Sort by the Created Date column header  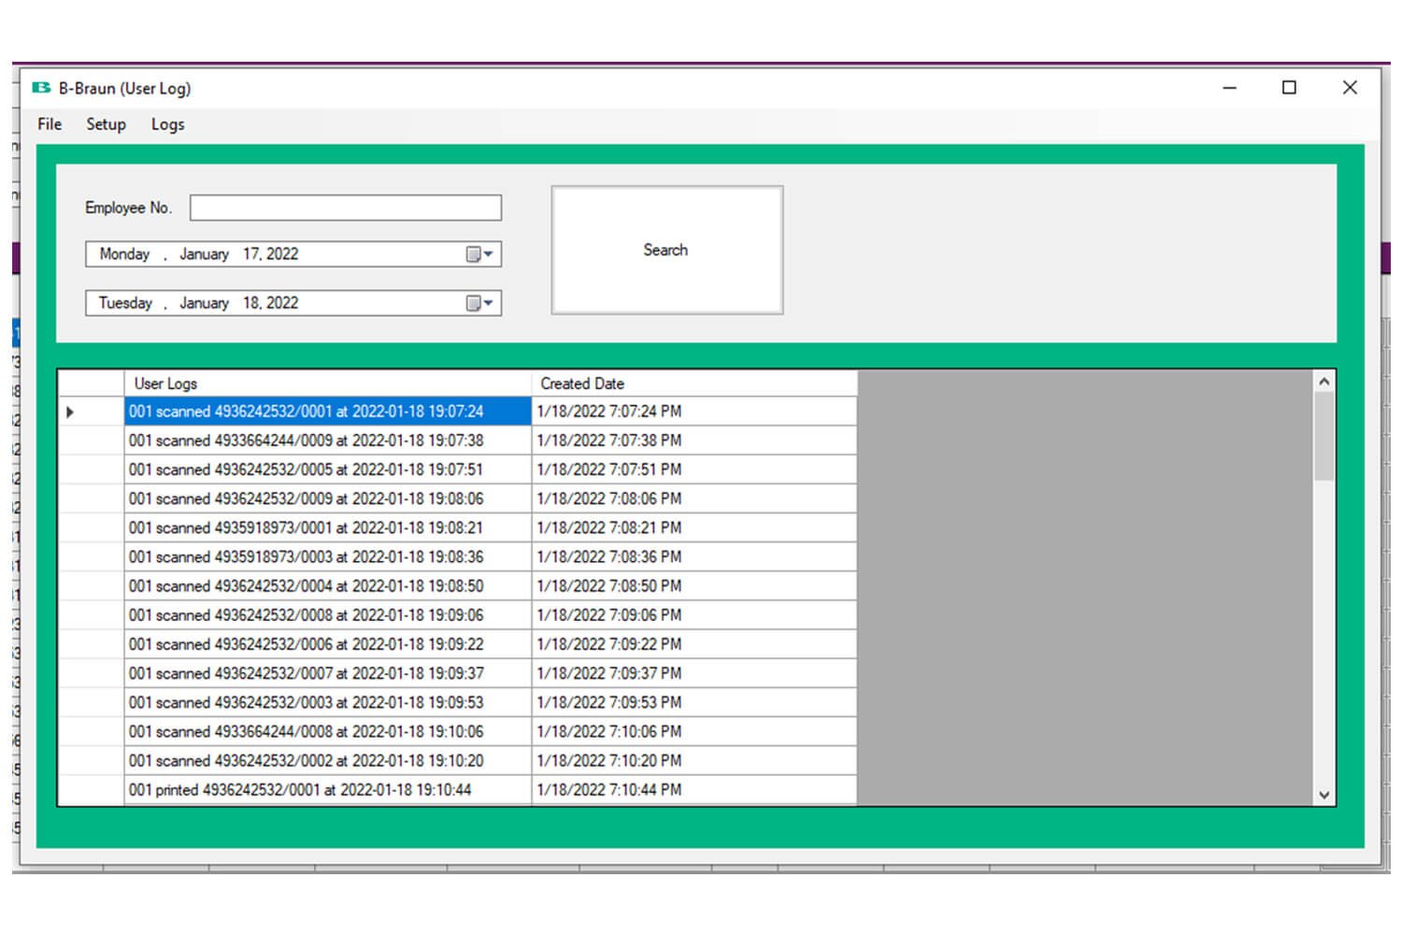(x=694, y=383)
